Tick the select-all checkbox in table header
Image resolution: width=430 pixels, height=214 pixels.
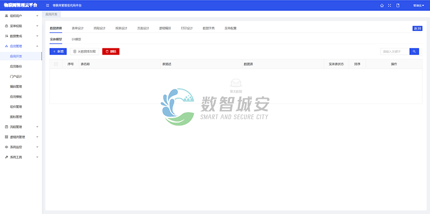point(56,64)
